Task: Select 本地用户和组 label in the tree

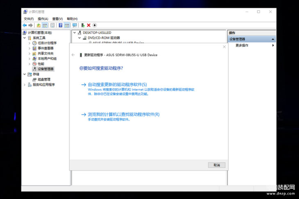Action: pos(47,59)
